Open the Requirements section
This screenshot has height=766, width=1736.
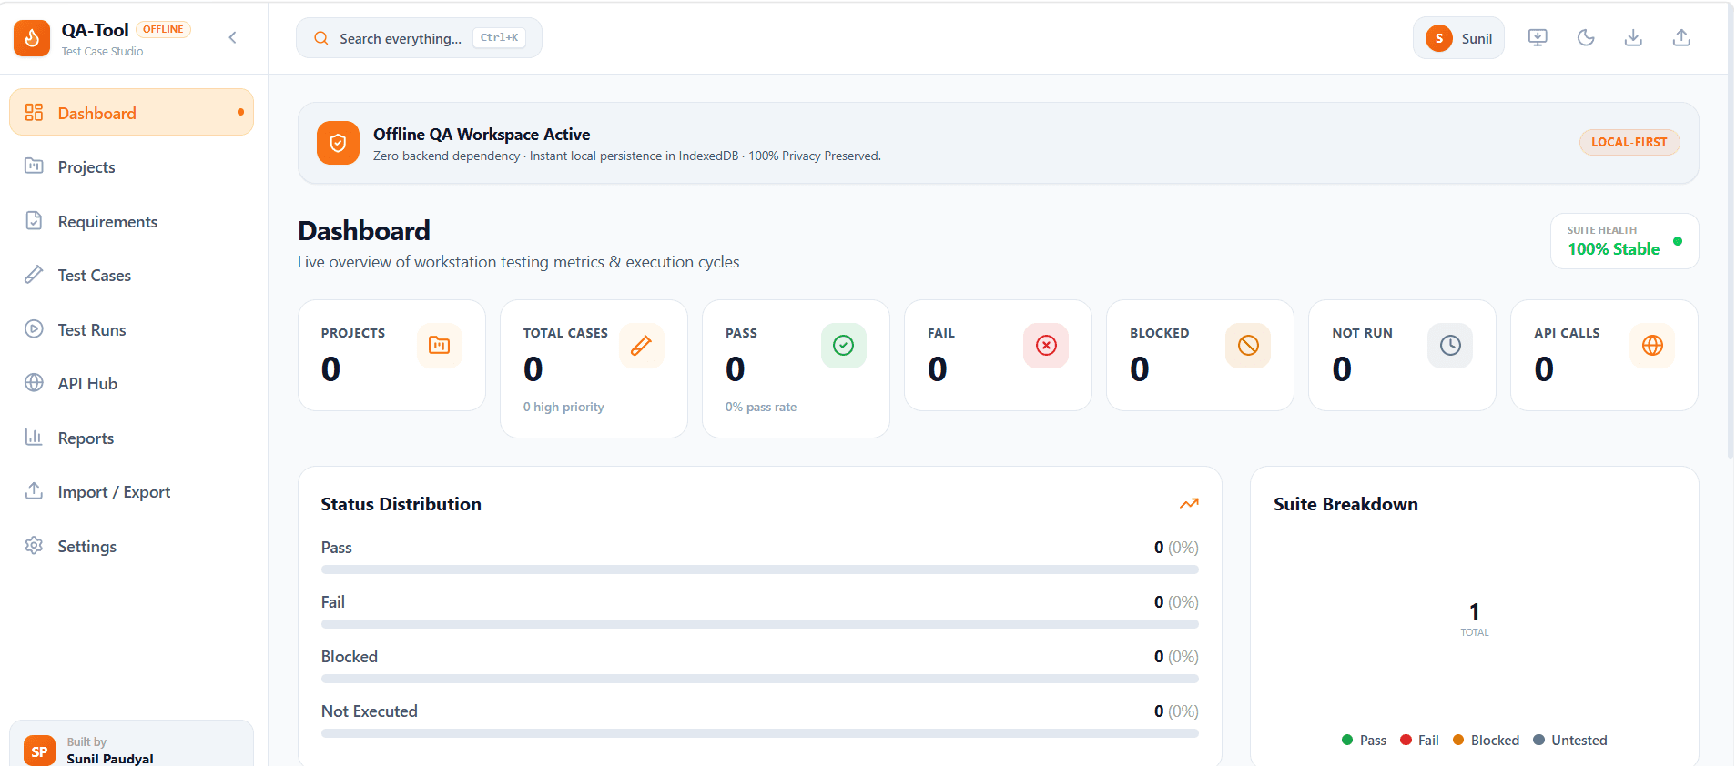point(131,221)
